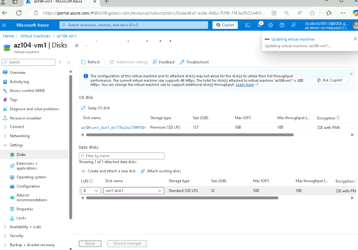358x250 pixels.
Task: Open the ellipsis menu beside the page title
Action: pos(85,45)
